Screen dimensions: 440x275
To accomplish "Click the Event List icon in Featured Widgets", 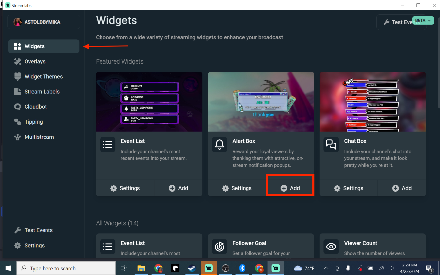I will coord(107,144).
